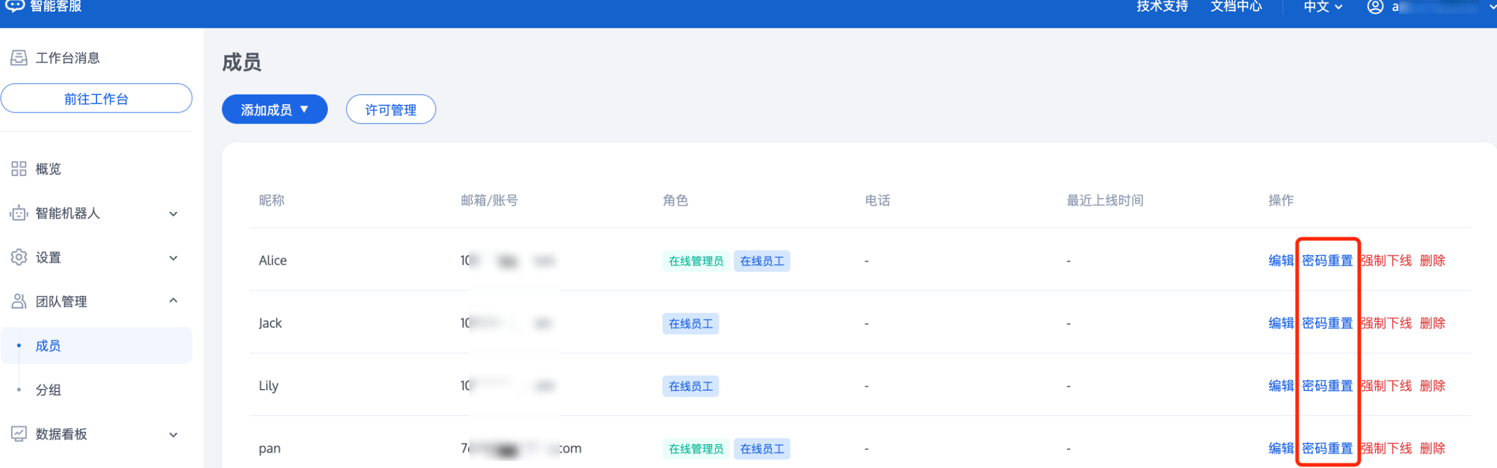This screenshot has width=1497, height=468.
Task: Click 编辑 for Lily
Action: pos(1281,386)
